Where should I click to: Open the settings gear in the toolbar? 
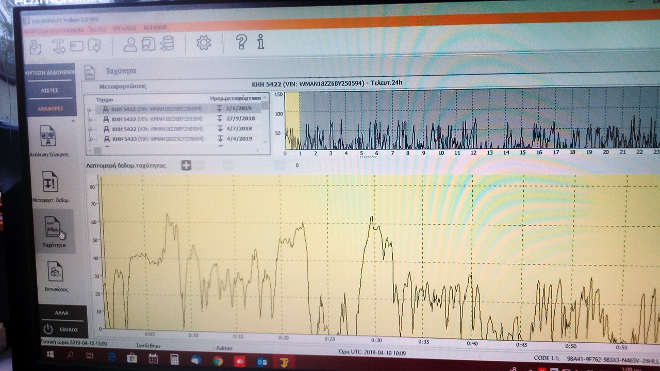[x=204, y=43]
